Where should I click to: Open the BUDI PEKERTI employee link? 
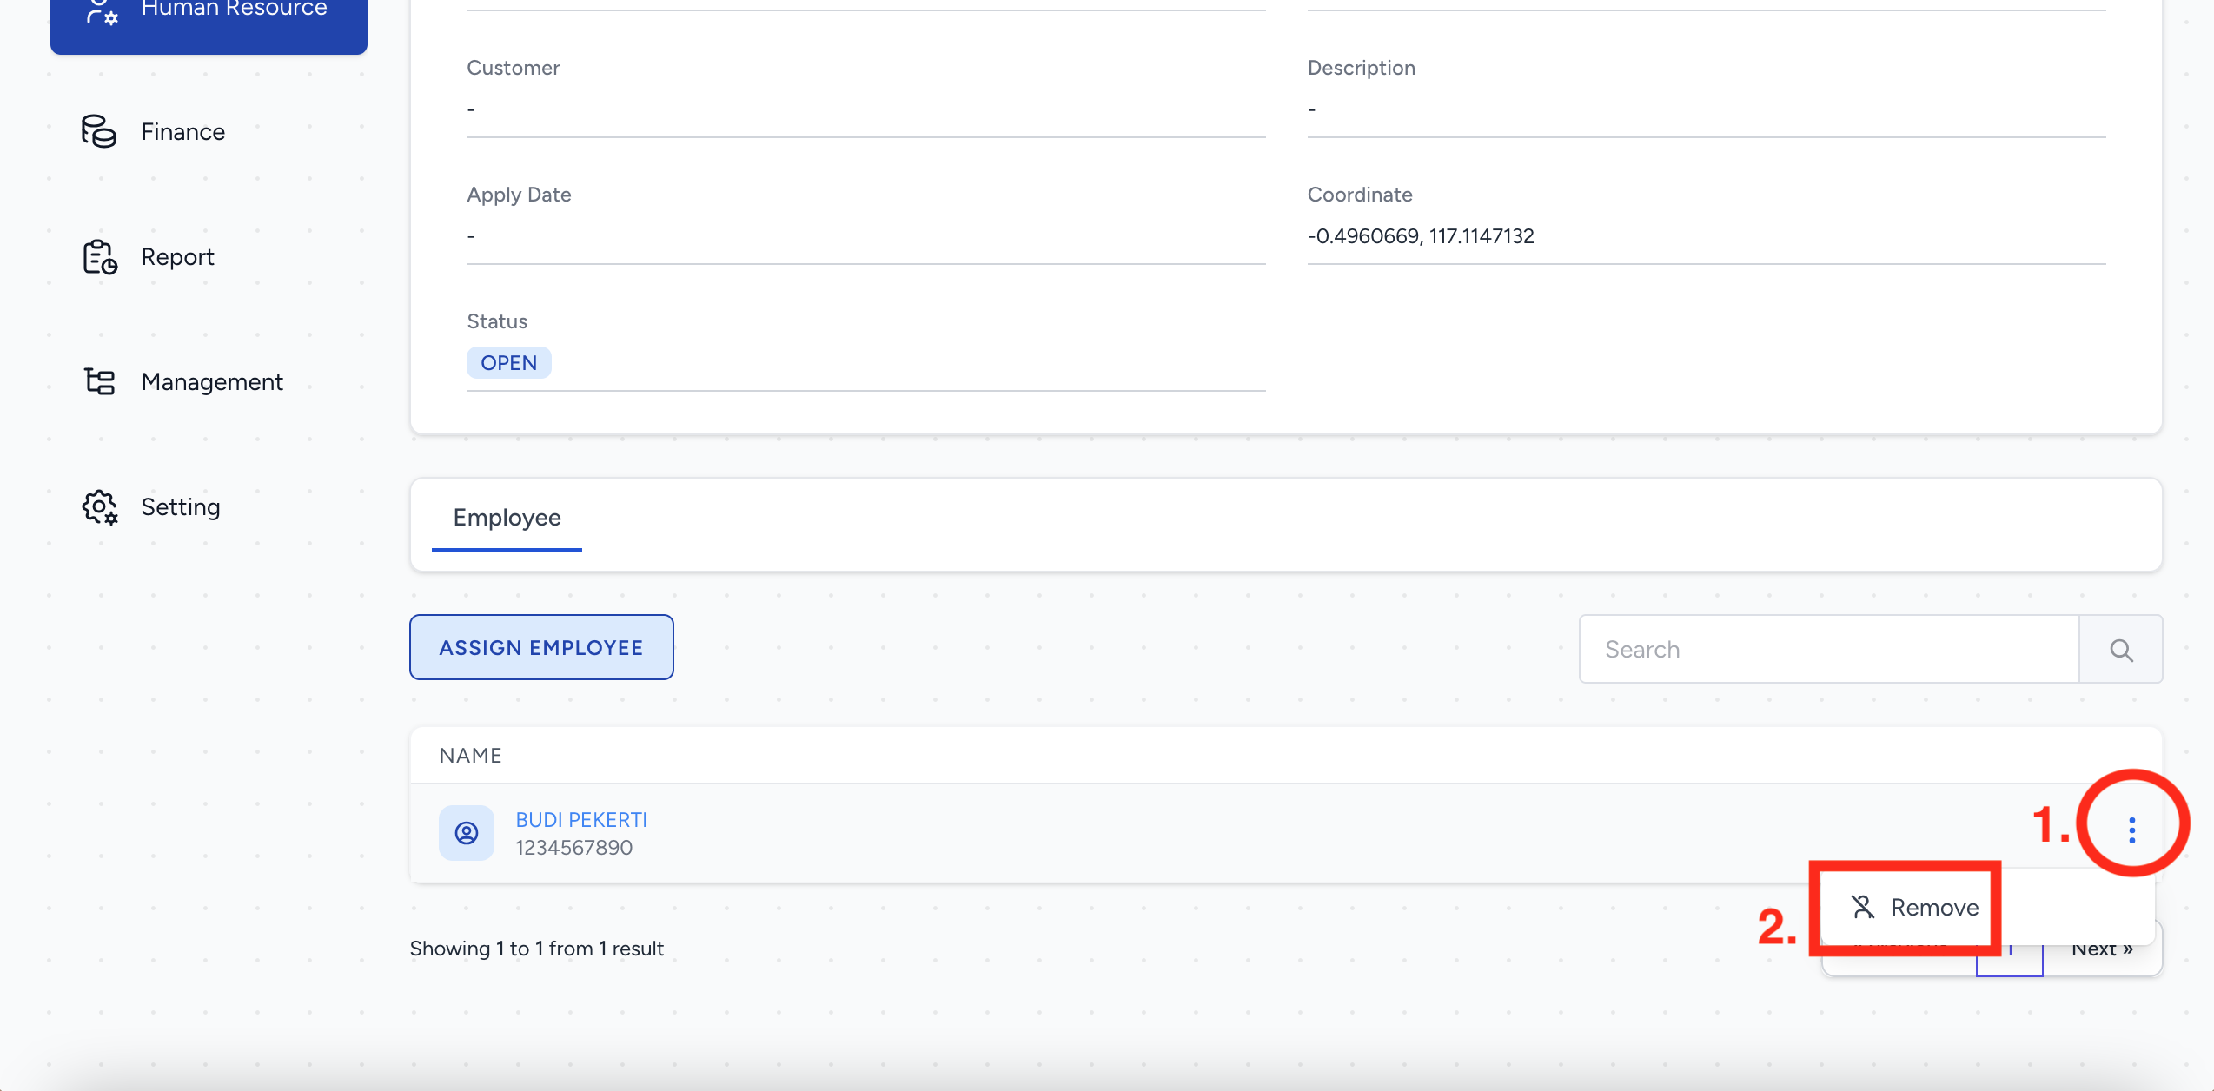(x=581, y=819)
